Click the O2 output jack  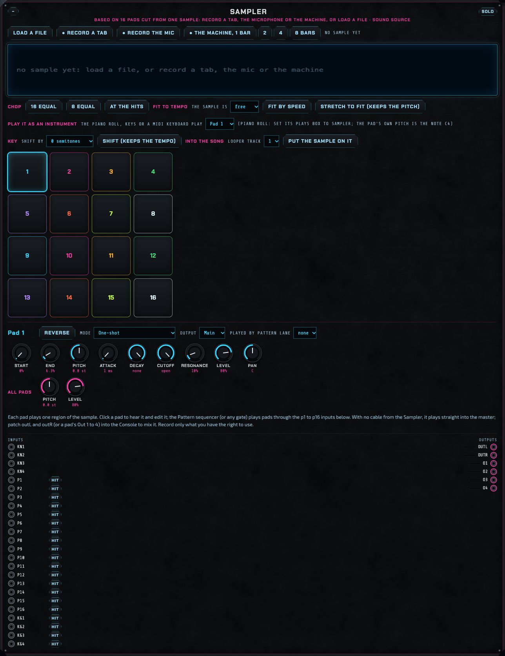pyautogui.click(x=494, y=472)
